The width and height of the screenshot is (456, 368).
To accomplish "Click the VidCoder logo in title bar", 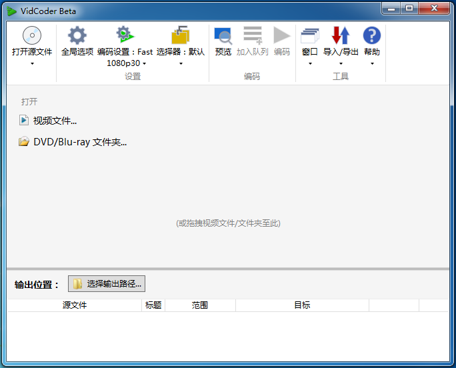I will pos(11,11).
